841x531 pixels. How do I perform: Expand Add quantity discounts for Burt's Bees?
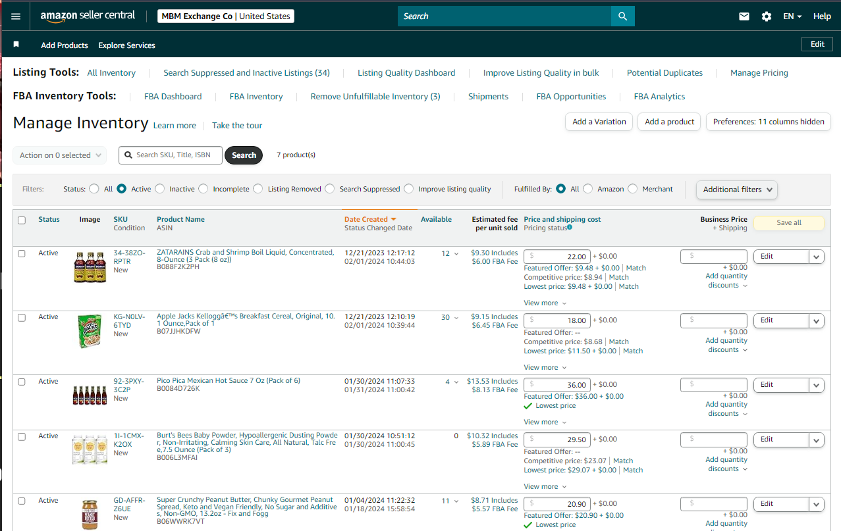click(x=726, y=464)
